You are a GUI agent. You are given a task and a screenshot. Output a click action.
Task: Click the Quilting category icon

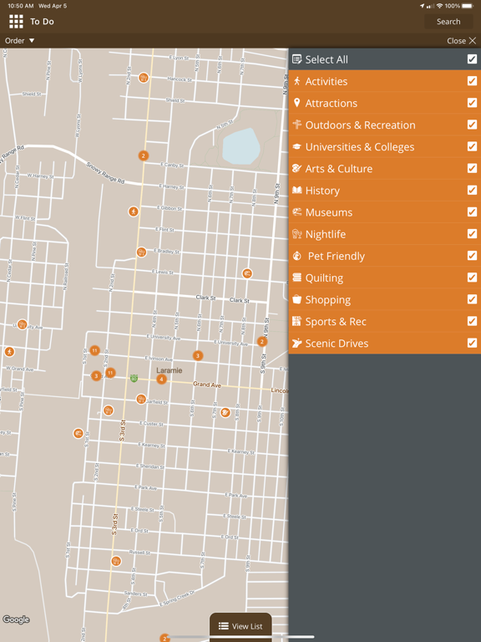(x=297, y=278)
